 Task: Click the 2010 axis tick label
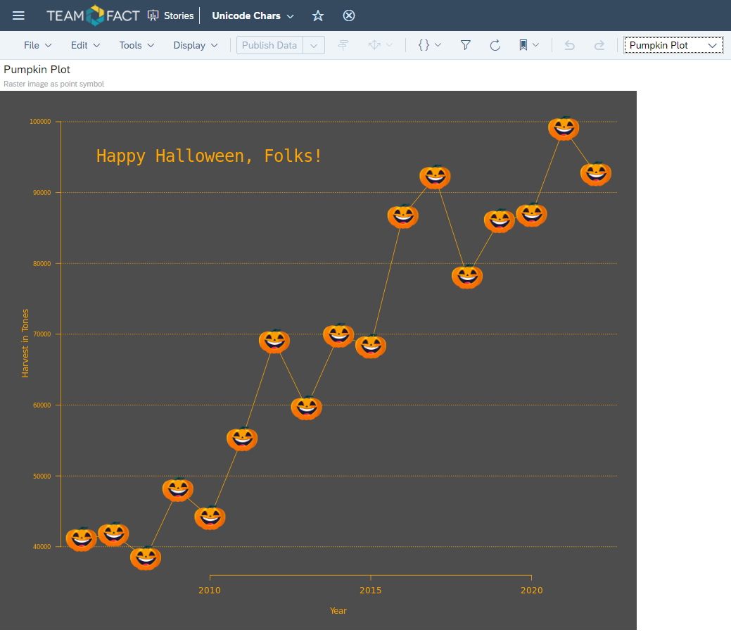[x=210, y=591]
